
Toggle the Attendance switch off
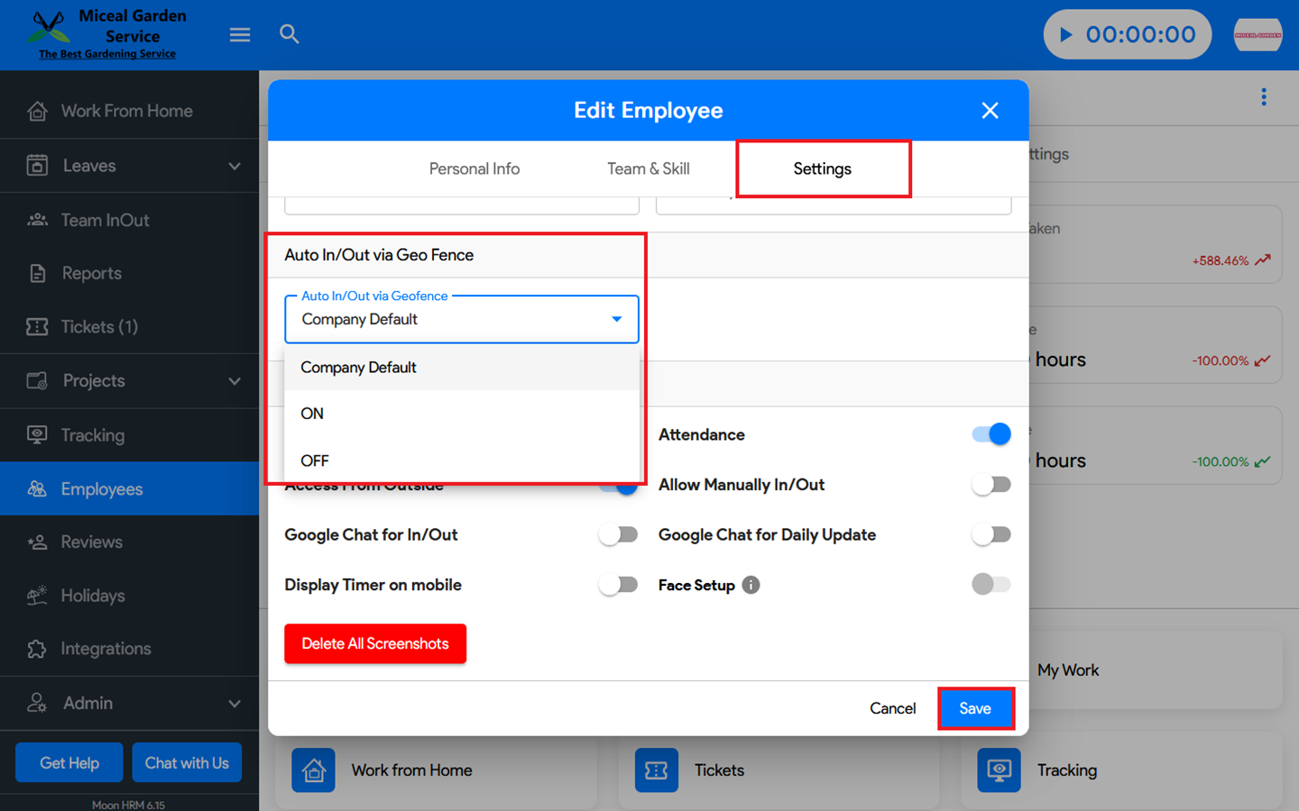[990, 434]
